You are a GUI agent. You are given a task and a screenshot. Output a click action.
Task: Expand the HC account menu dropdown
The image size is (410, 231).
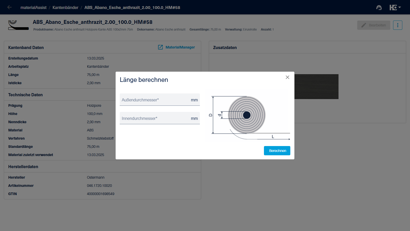[395, 7]
